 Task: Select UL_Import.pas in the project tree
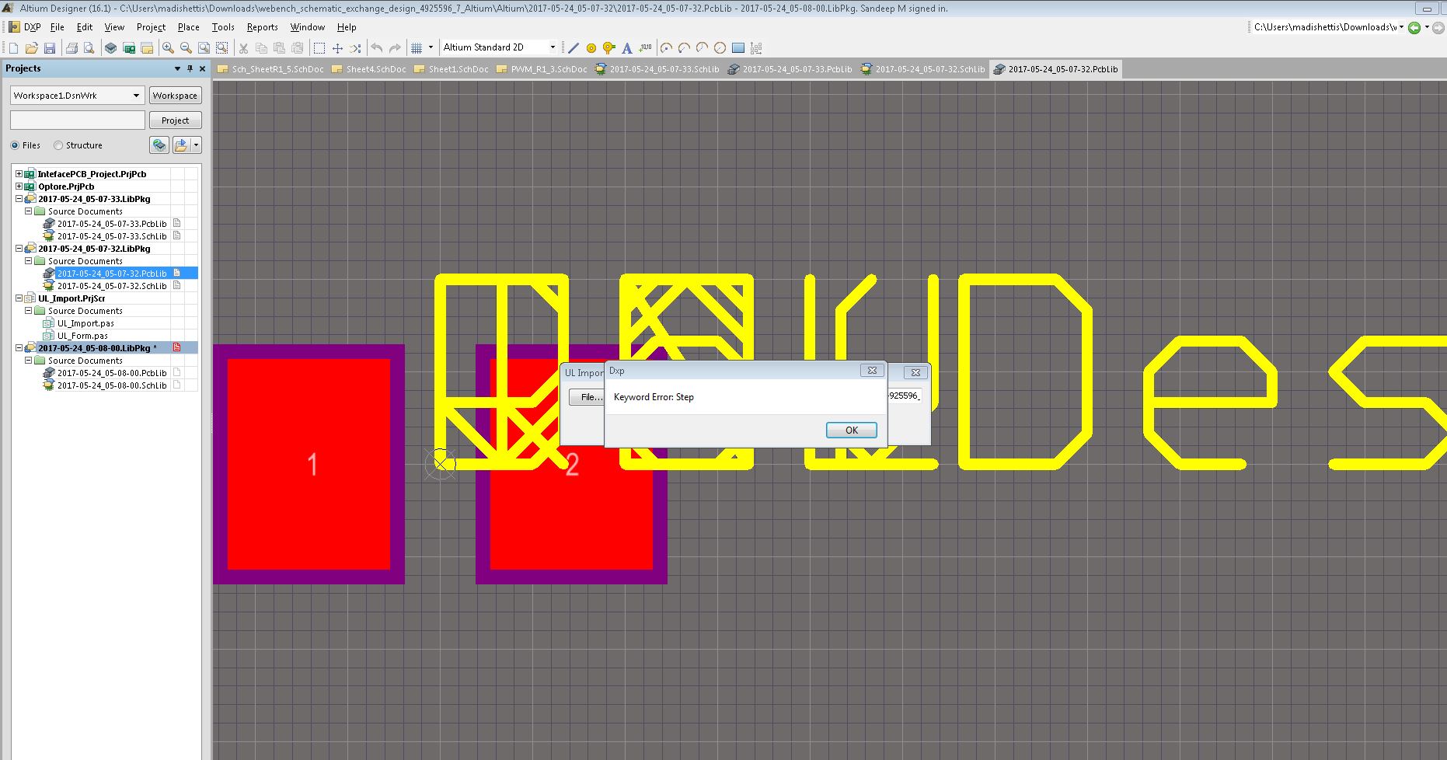click(85, 323)
